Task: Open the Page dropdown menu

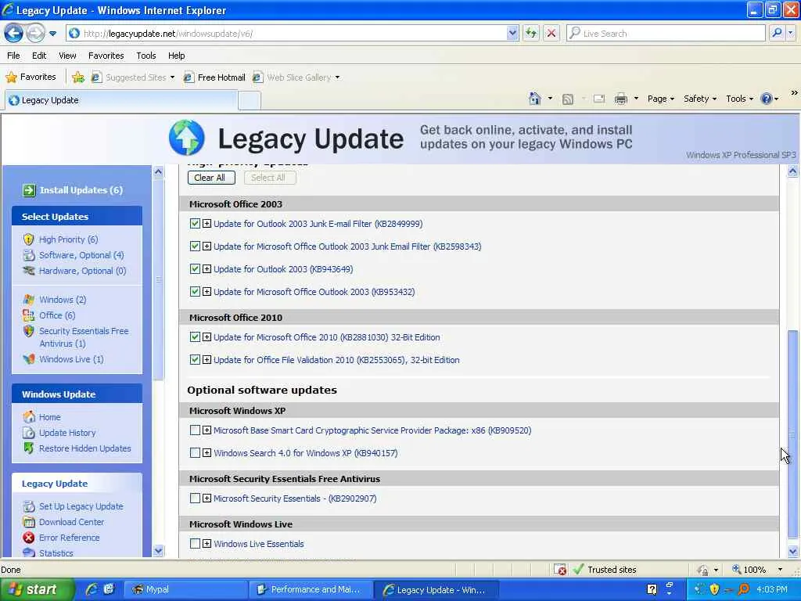Action: [x=660, y=99]
